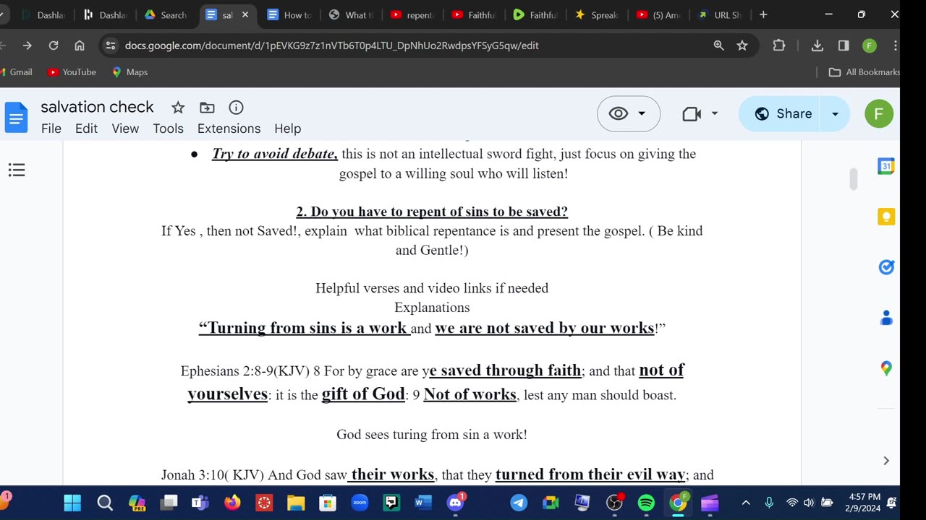Open Chrome downloads icon

[817, 45]
